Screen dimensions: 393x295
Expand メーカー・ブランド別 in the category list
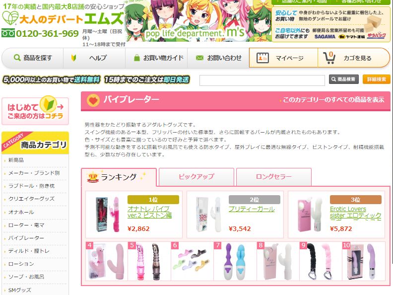[34, 173]
